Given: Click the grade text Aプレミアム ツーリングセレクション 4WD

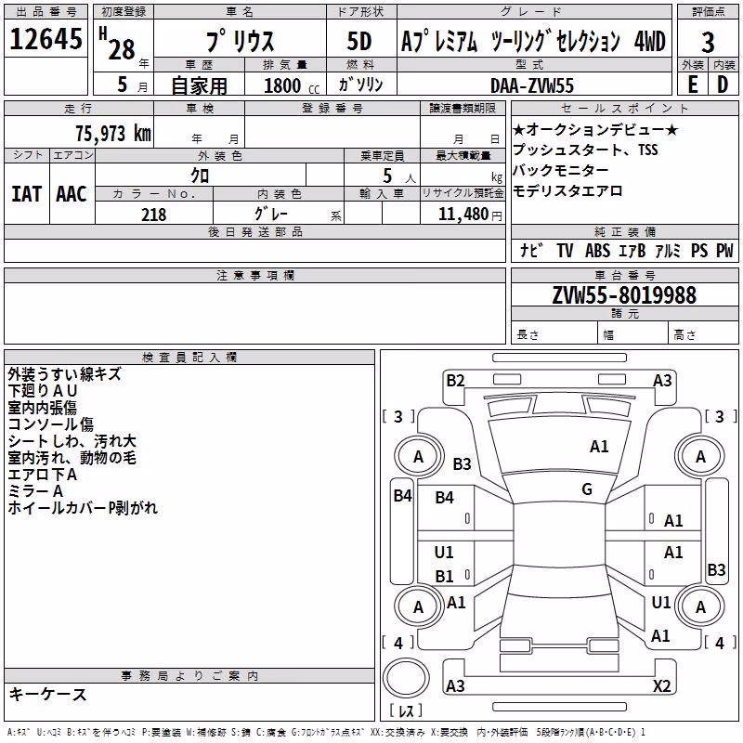Looking at the screenshot, I should pyautogui.click(x=533, y=41).
